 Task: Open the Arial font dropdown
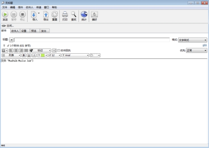(x=75, y=55)
